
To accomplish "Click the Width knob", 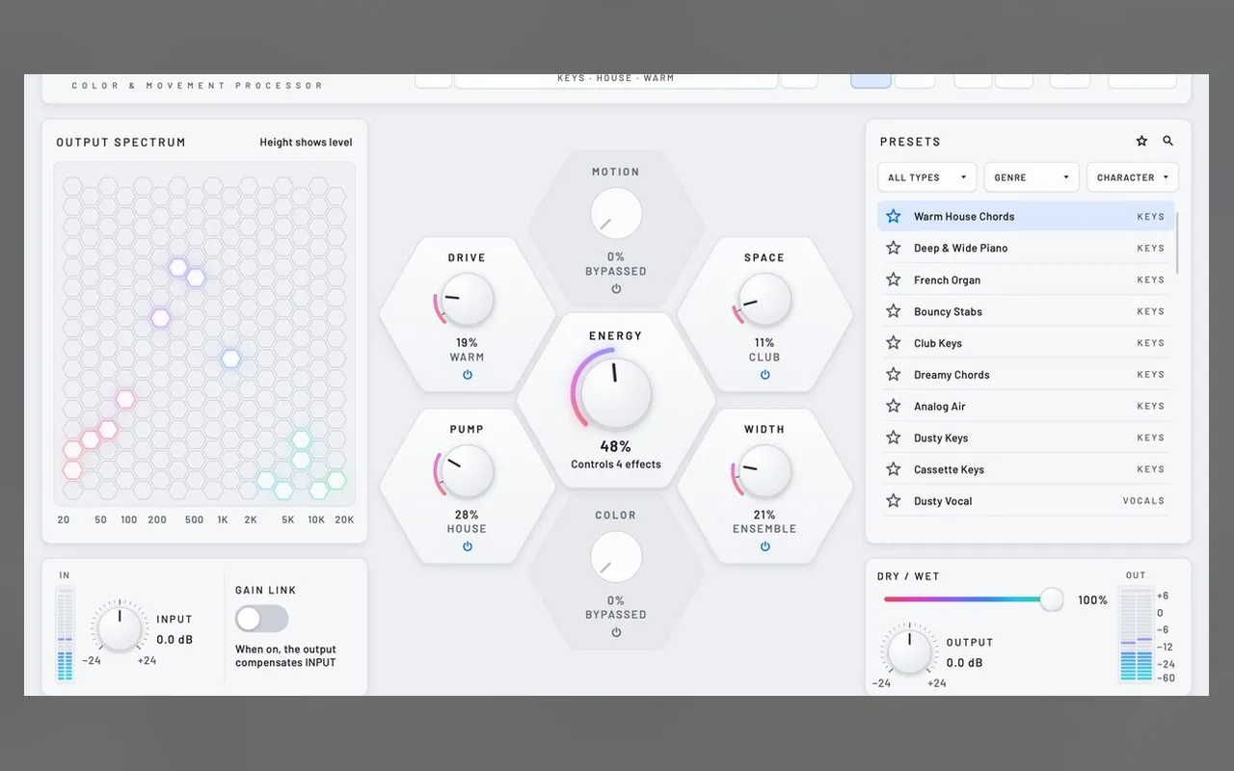I will coord(765,471).
